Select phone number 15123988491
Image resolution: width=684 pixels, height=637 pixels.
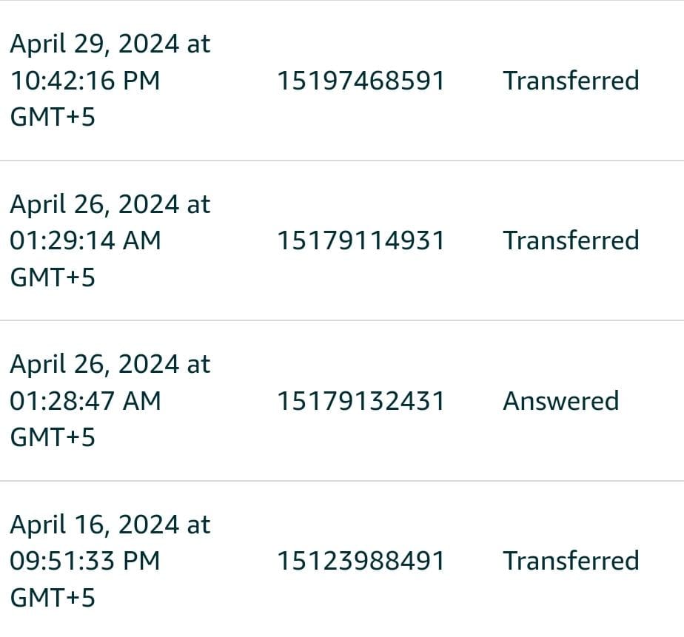click(361, 561)
